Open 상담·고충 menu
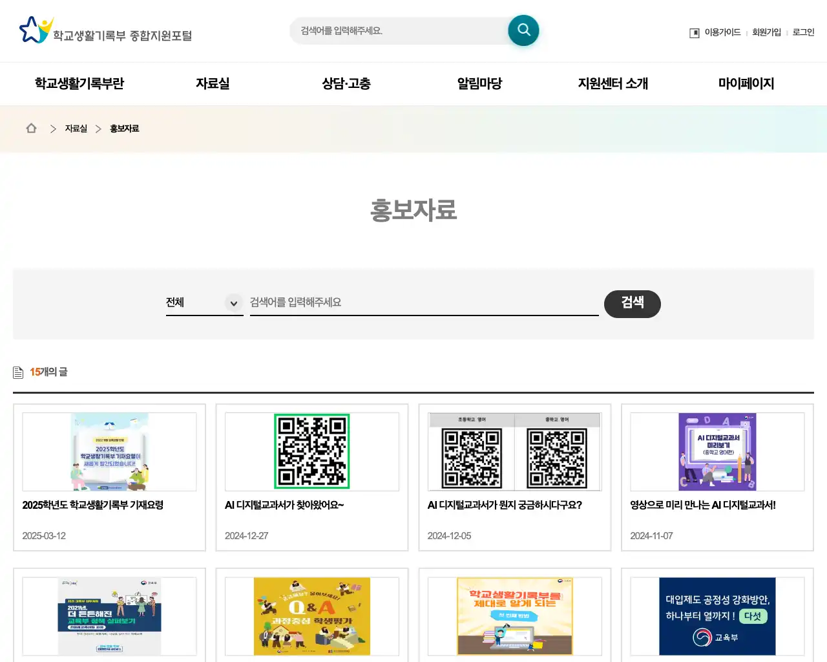The image size is (827, 662). 346,83
